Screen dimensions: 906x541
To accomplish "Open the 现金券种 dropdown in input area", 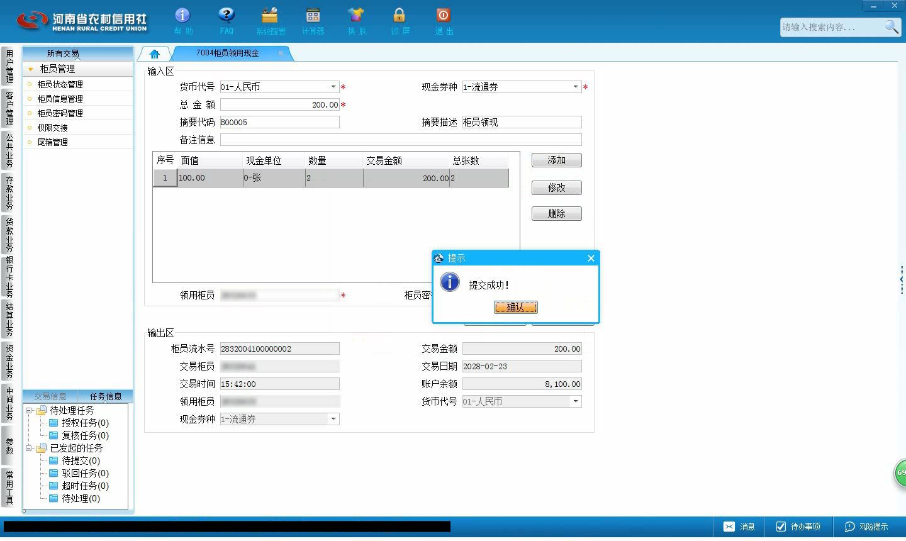I will [576, 87].
